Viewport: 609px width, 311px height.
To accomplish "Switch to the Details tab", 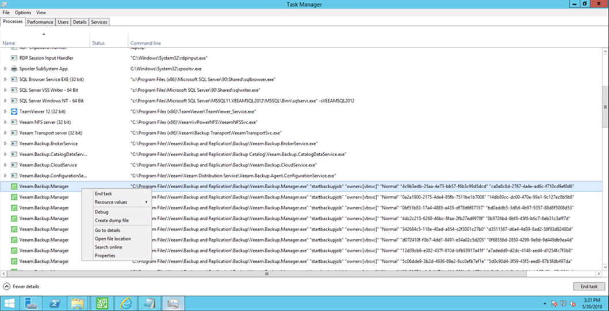I will (x=79, y=22).
